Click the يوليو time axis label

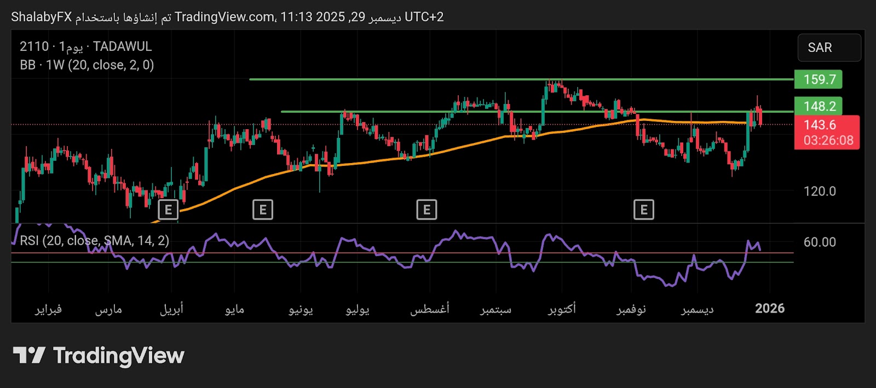[x=358, y=309]
